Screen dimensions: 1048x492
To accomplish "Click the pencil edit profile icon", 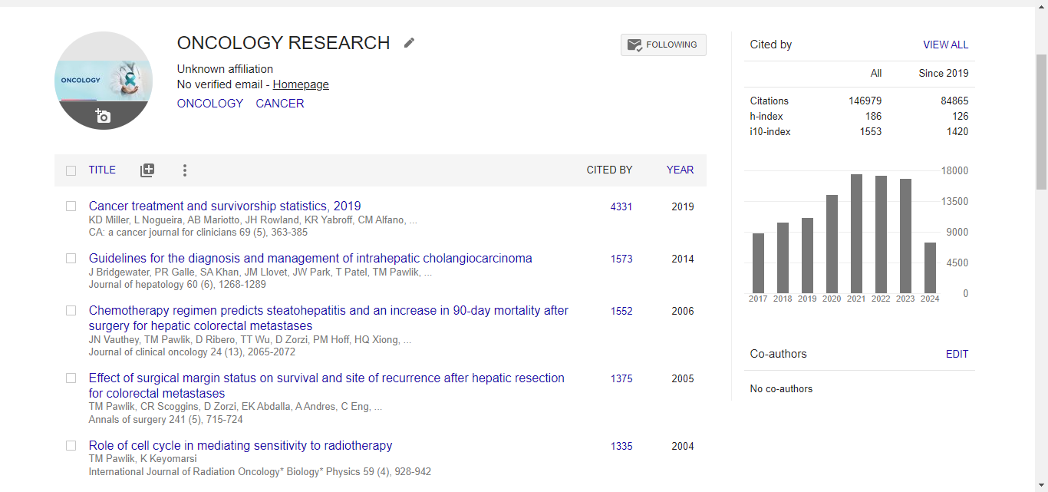I will (410, 43).
